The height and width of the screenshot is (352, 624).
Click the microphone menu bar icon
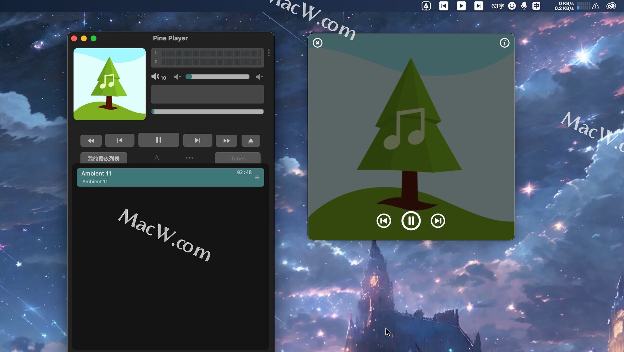pyautogui.click(x=524, y=6)
